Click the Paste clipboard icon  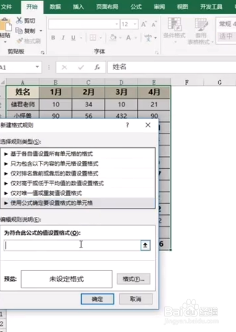tap(6, 25)
